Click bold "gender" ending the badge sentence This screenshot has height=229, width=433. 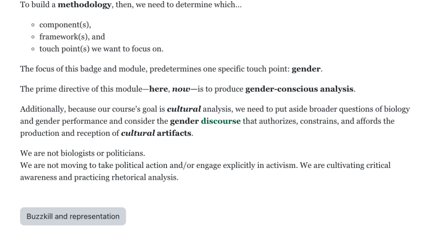[x=306, y=69]
